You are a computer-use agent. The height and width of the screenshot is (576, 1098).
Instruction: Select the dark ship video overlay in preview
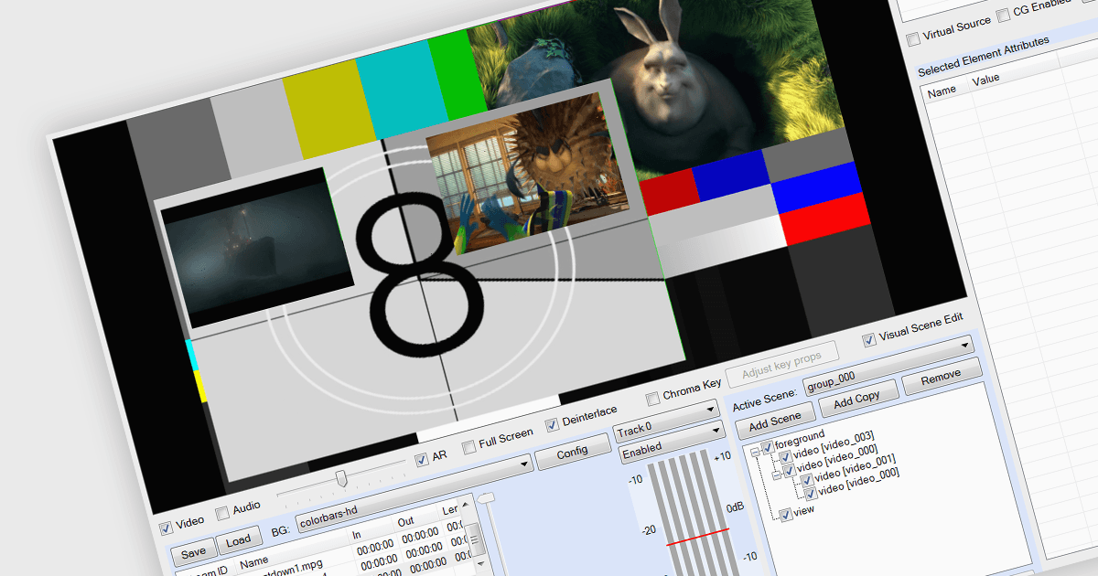coord(258,247)
